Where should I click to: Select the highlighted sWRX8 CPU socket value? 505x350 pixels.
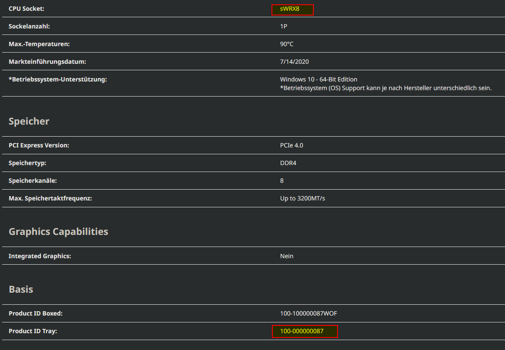coord(292,9)
